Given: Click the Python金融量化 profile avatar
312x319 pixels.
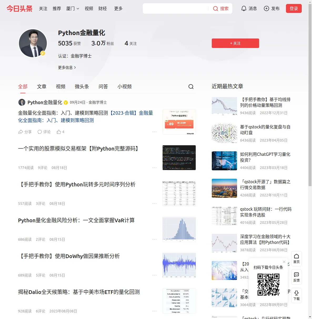Looking at the screenshot, I should point(33,43).
